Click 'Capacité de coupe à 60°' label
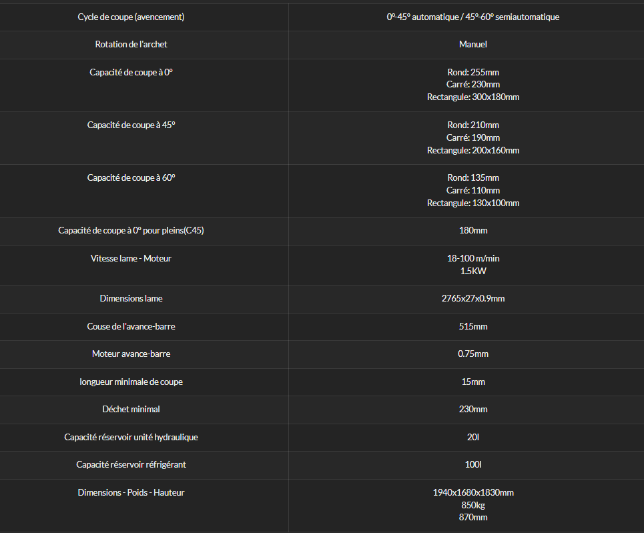Image resolution: width=644 pixels, height=533 pixels. (131, 178)
